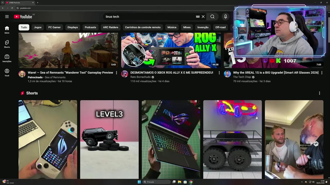Play the two men talking Short
Screen dimensions: 330x185
[x=294, y=139]
